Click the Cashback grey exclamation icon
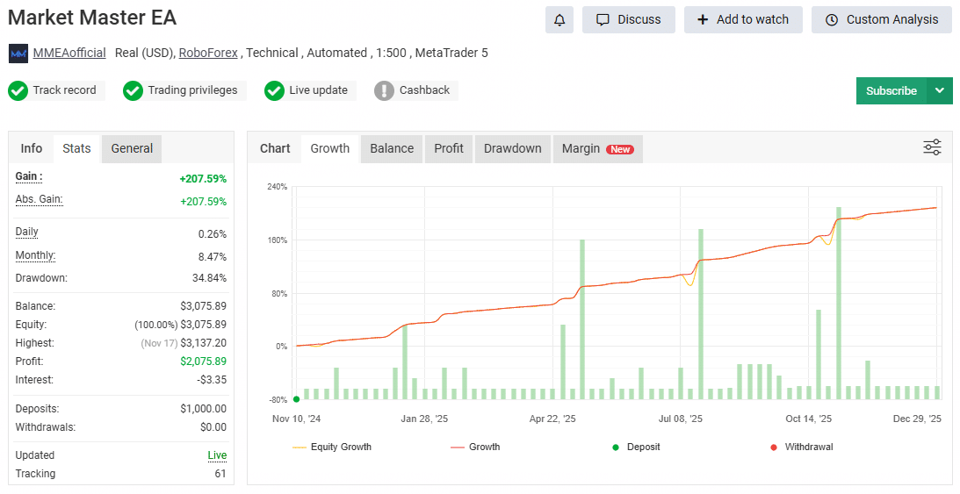The image size is (960, 494). pos(384,90)
